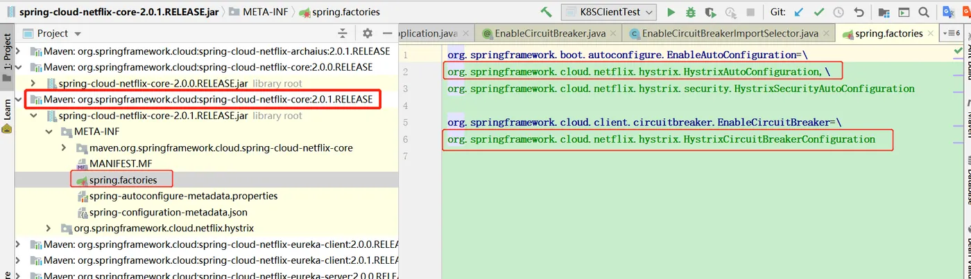Close the spring.factories tab

coord(930,34)
